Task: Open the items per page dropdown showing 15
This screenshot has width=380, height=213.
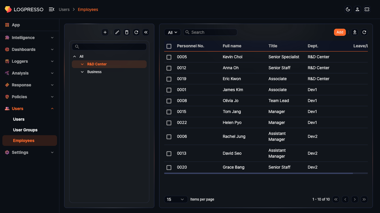Action: point(176,199)
